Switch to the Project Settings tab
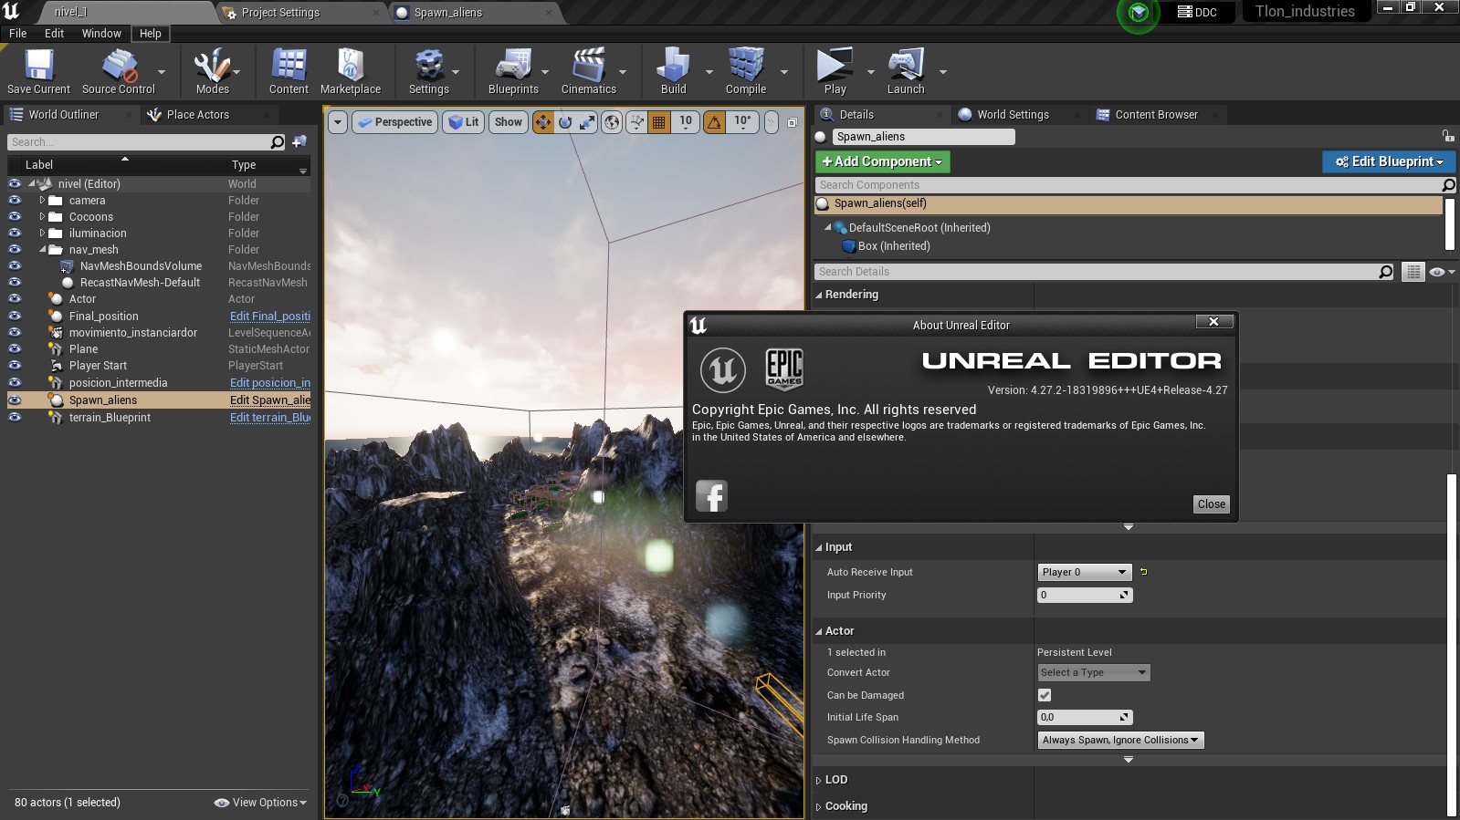The image size is (1460, 820). coord(280,13)
